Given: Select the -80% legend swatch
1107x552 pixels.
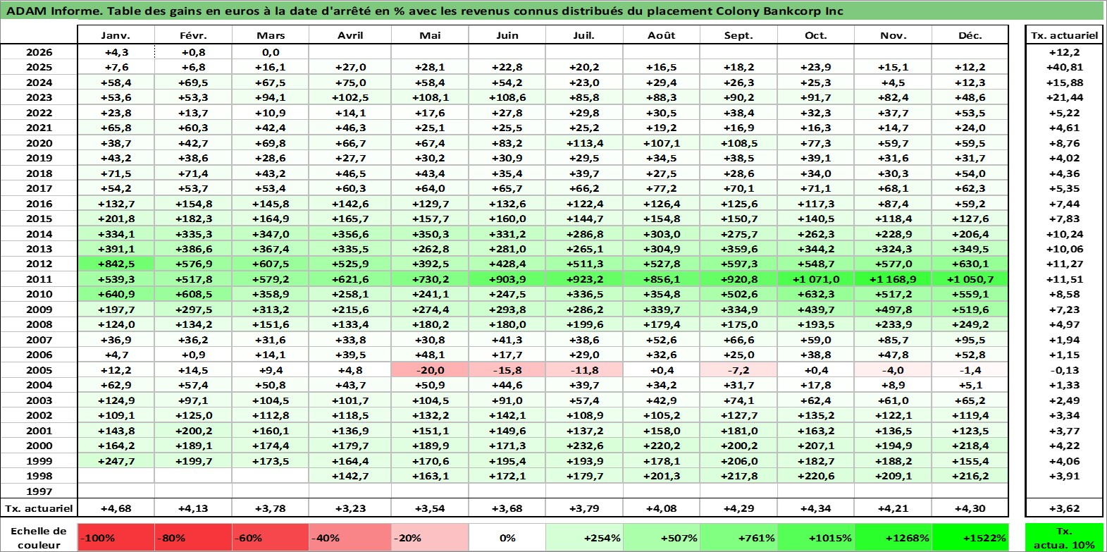Looking at the screenshot, I should coord(193,537).
